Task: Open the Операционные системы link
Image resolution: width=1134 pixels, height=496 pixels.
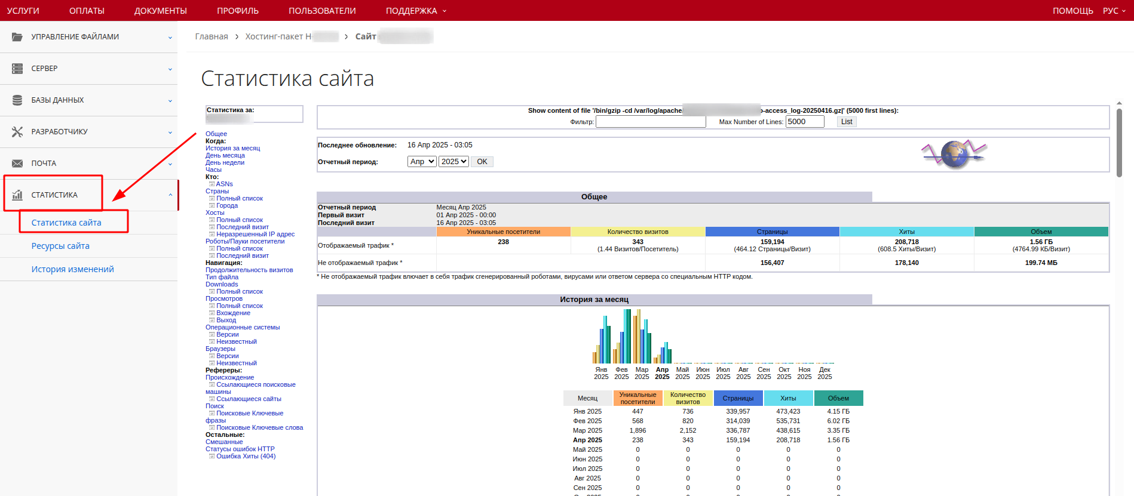Action: [243, 327]
